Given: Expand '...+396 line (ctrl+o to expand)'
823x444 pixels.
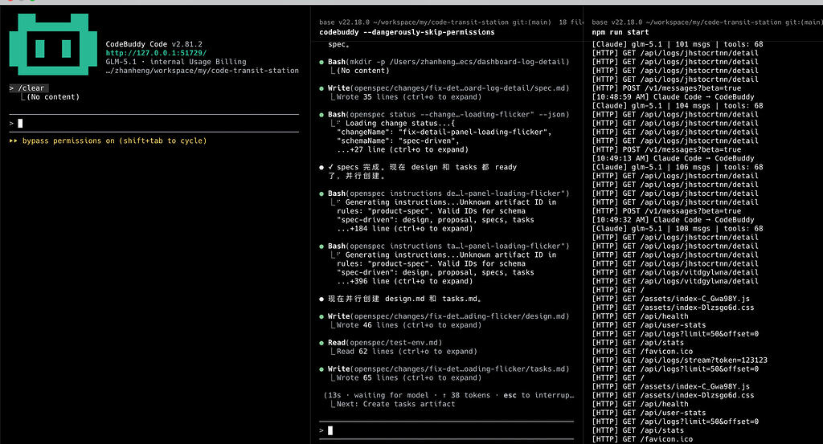Looking at the screenshot, I should [x=404, y=281].
